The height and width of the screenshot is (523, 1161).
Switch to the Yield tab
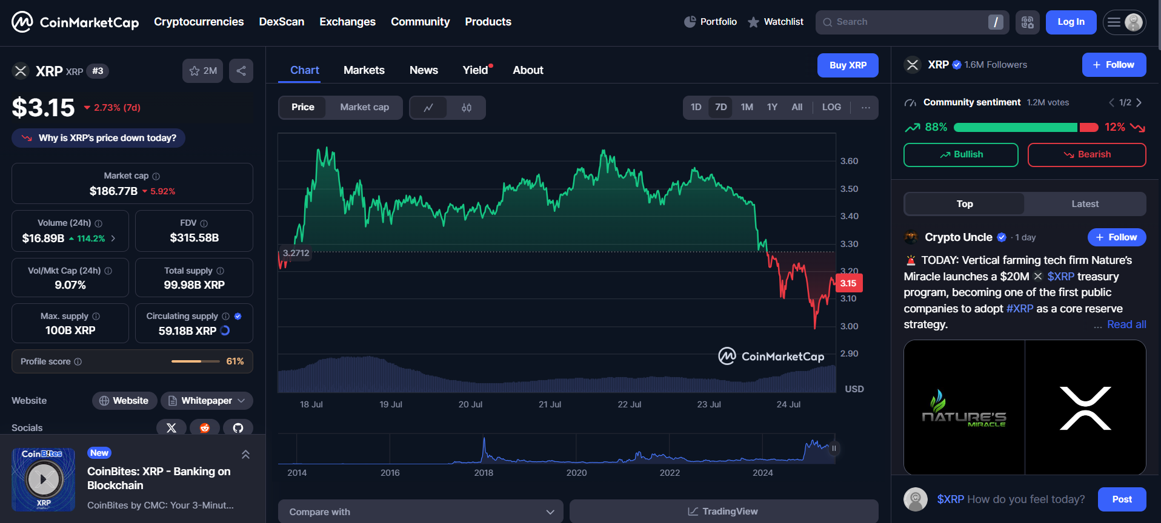click(476, 70)
